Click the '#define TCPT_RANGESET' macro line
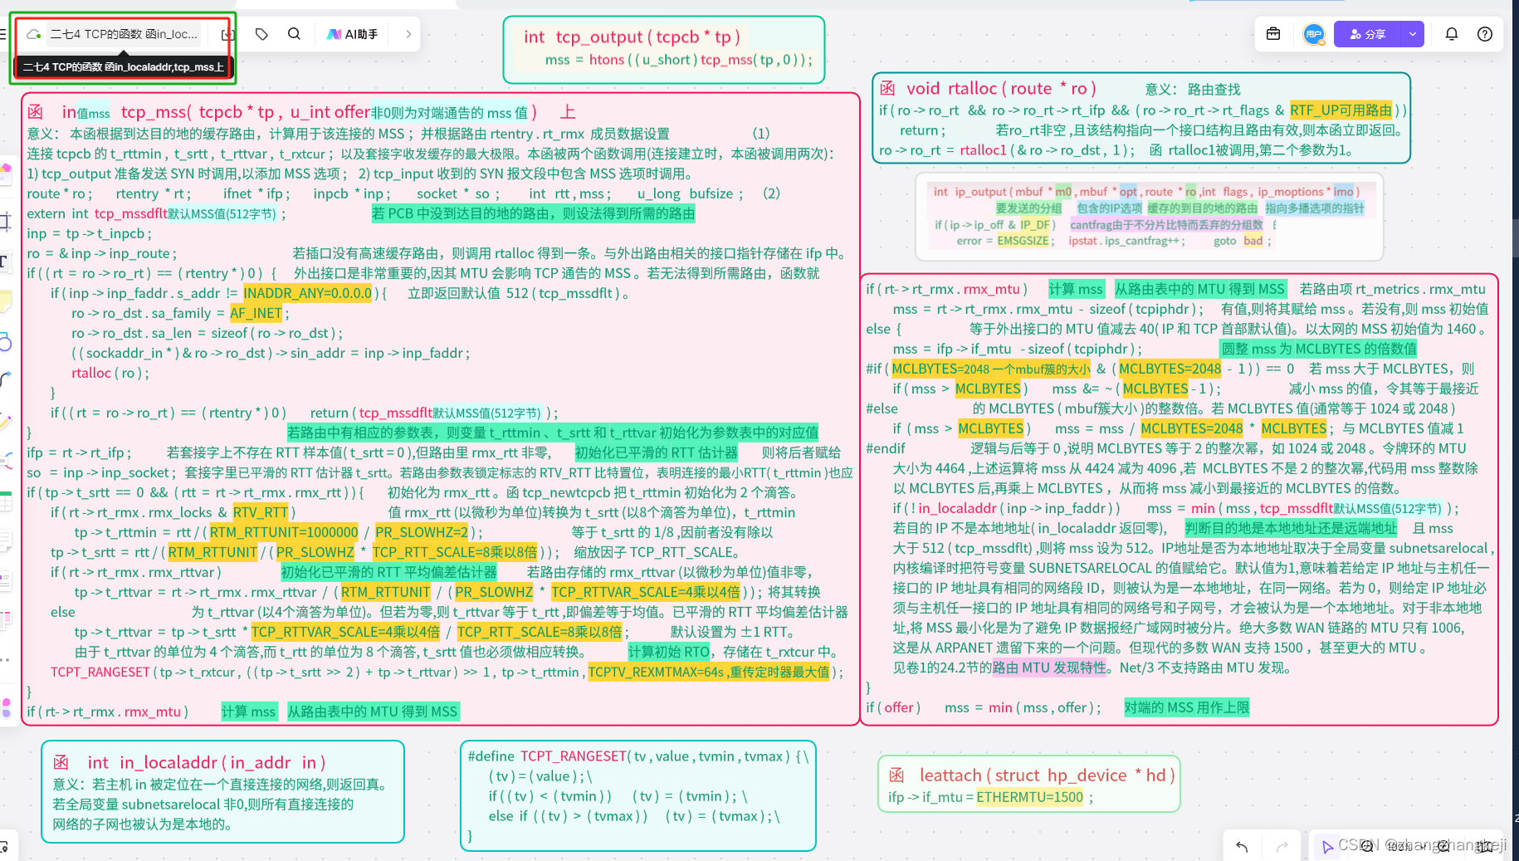1519x861 pixels. [637, 756]
